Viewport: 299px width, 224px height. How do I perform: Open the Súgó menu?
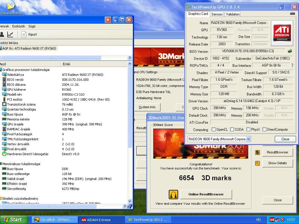pyautogui.click(x=32, y=26)
